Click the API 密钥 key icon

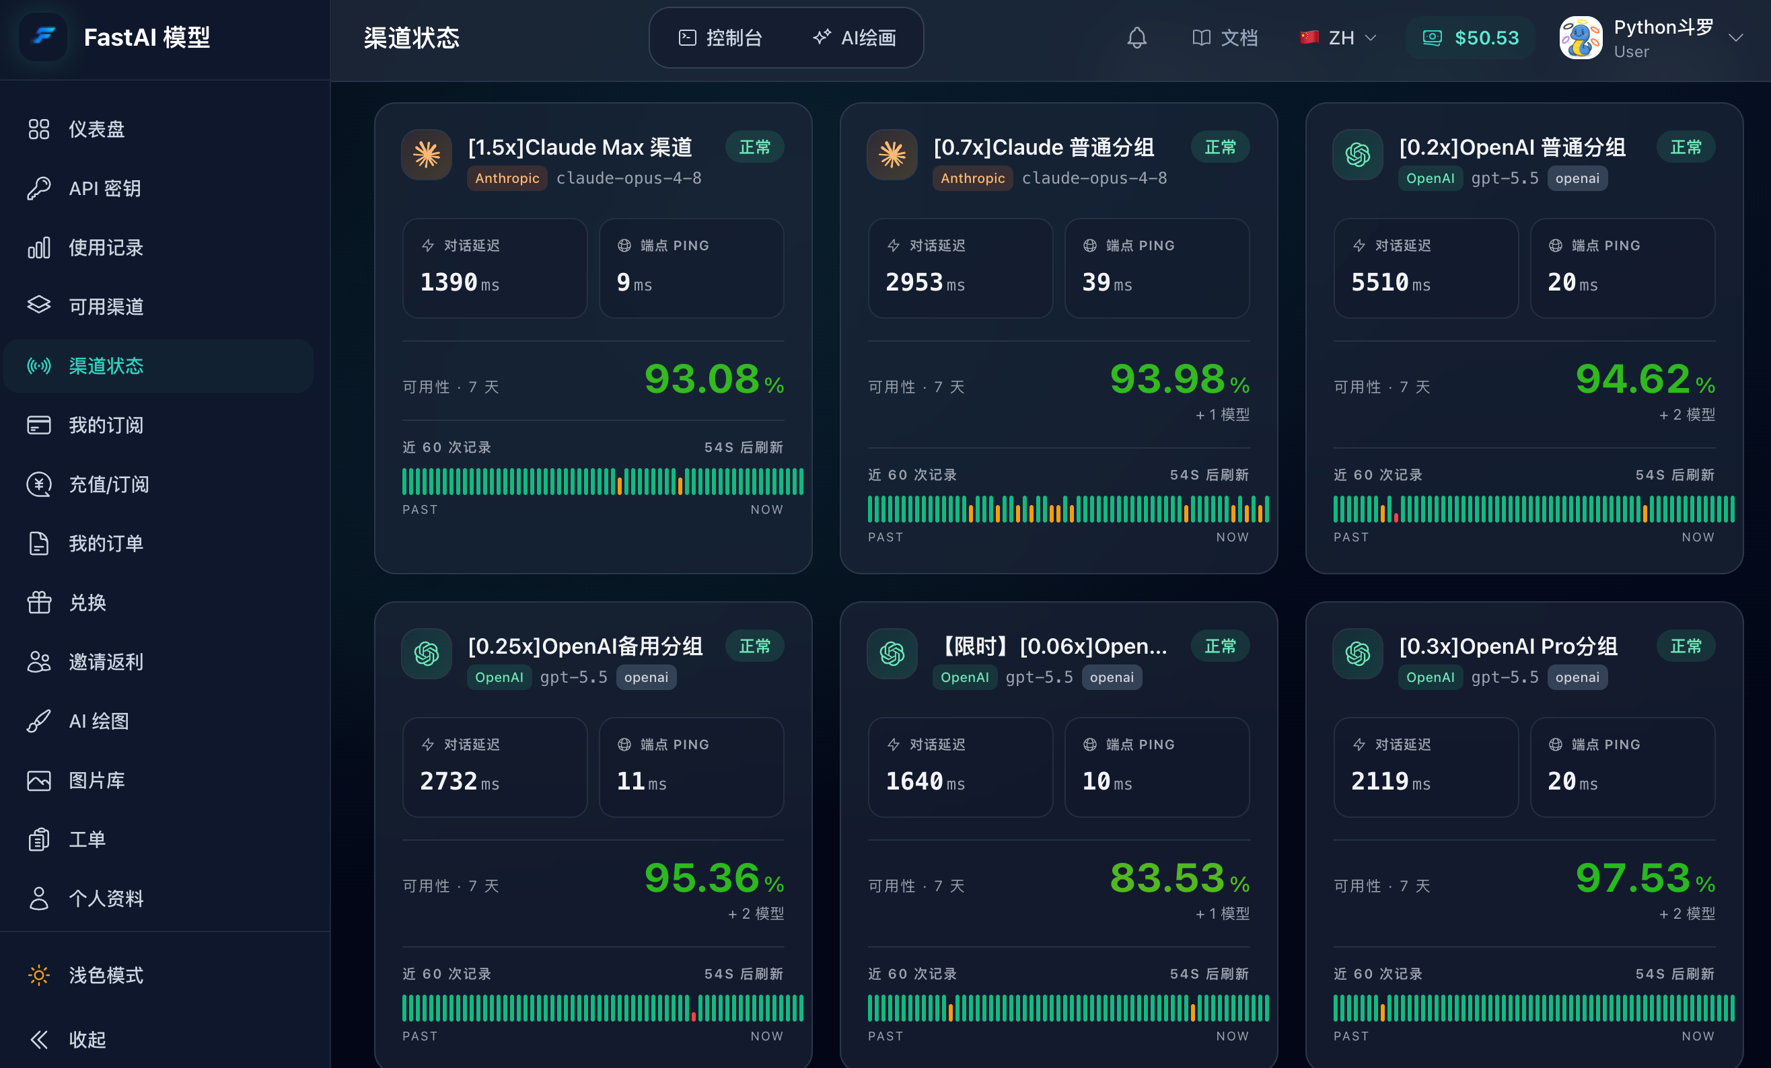pyautogui.click(x=39, y=188)
